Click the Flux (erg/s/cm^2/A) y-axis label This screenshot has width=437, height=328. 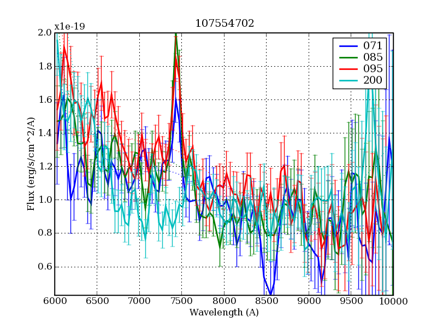(31, 164)
